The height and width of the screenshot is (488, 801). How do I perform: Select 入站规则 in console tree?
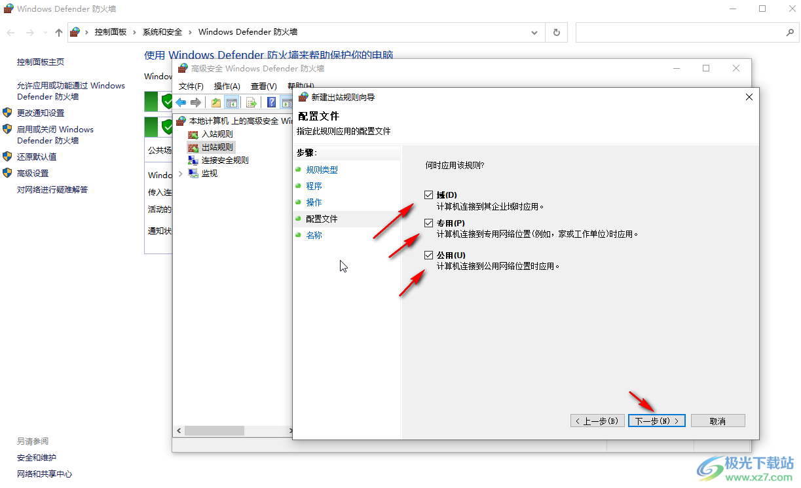[x=217, y=134]
